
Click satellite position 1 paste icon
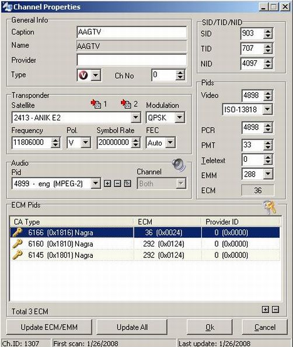coord(96,104)
